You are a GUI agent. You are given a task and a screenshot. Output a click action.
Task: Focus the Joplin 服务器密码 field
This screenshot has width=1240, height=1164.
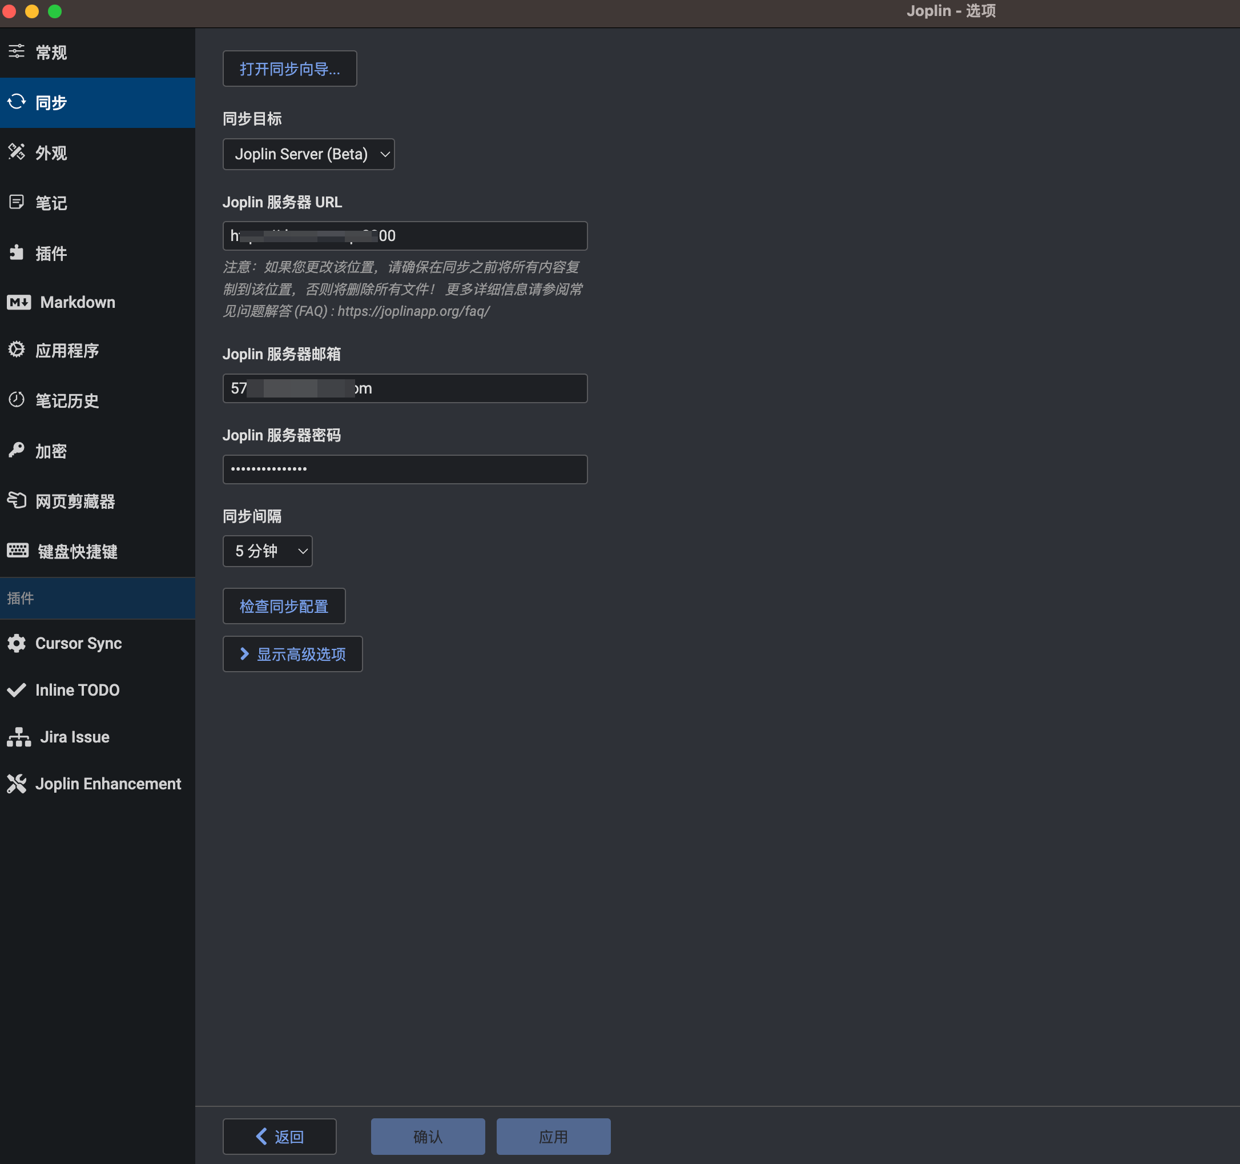[405, 469]
